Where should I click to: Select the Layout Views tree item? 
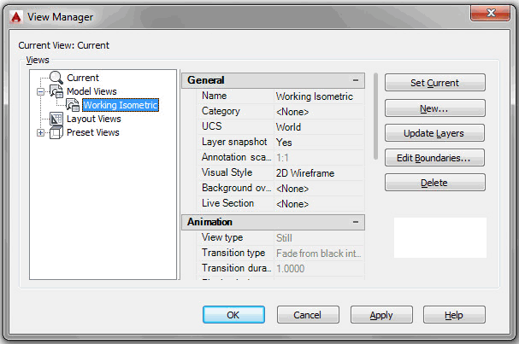(x=94, y=120)
